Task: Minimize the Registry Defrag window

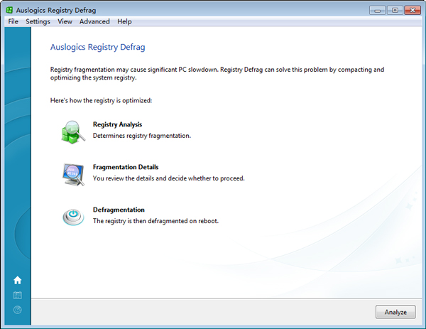Action: [378, 11]
